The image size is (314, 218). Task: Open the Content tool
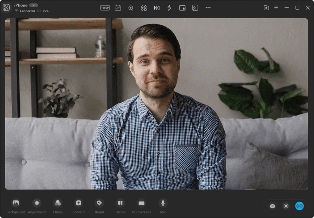pyautogui.click(x=78, y=206)
